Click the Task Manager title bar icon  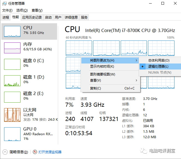4,4
